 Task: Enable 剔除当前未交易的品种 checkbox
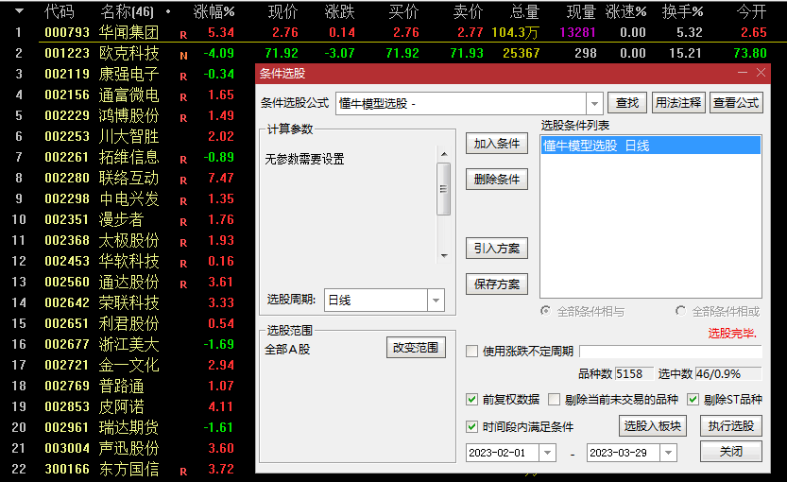554,400
